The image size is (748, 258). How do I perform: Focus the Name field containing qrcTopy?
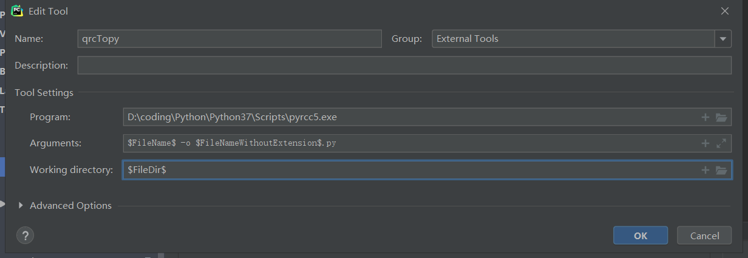pyautogui.click(x=229, y=39)
